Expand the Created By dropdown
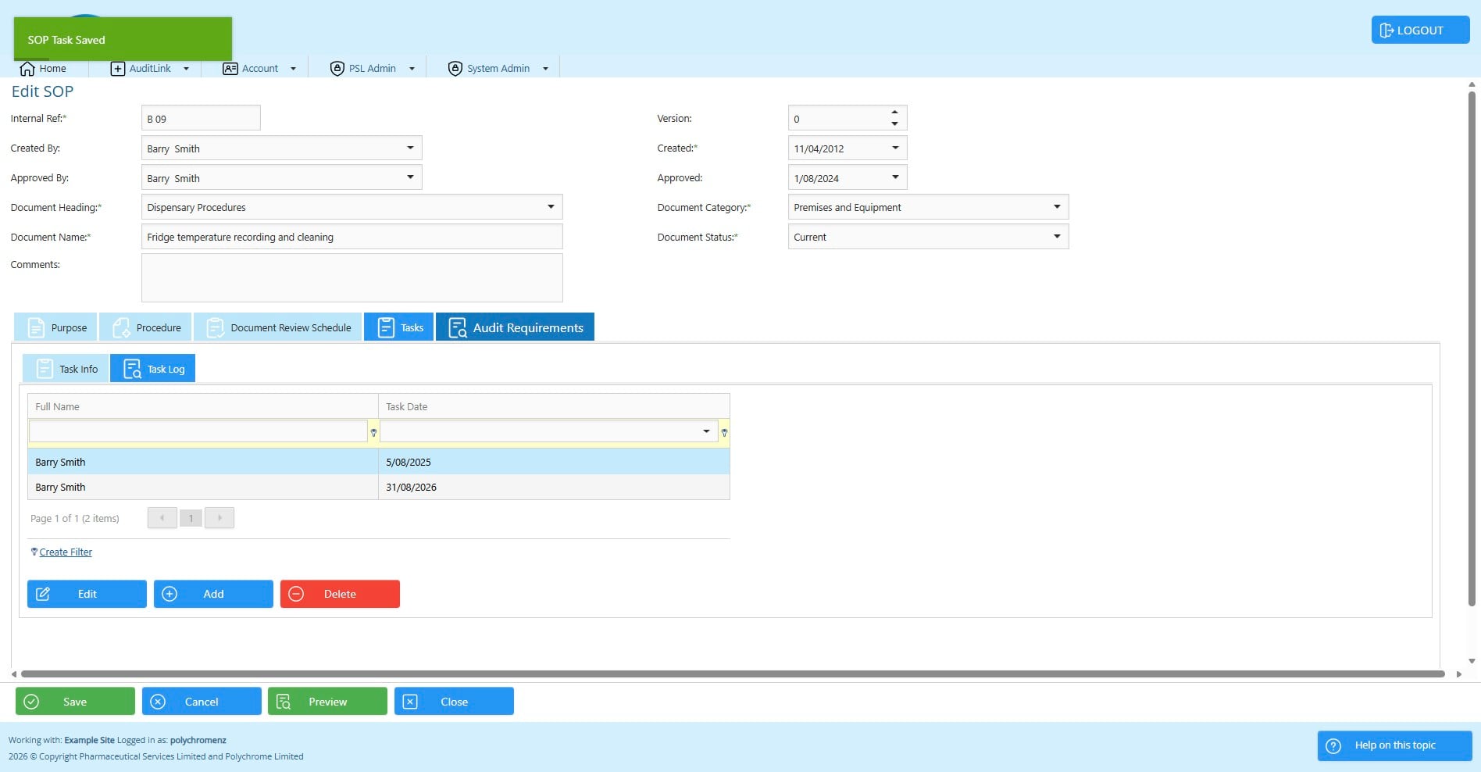 click(410, 148)
